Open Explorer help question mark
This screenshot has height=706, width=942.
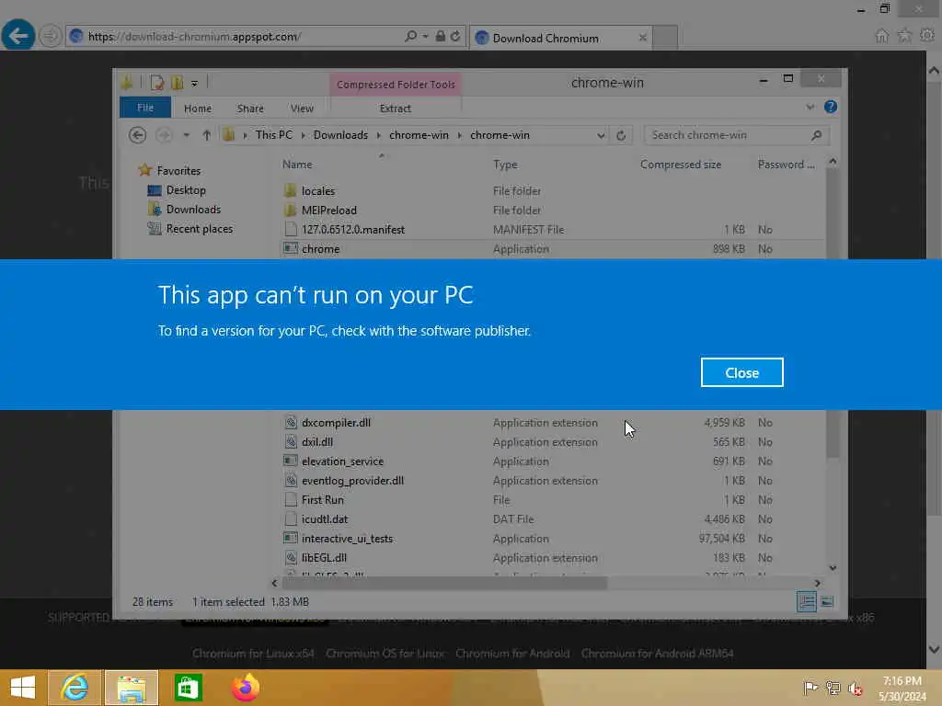pos(831,107)
